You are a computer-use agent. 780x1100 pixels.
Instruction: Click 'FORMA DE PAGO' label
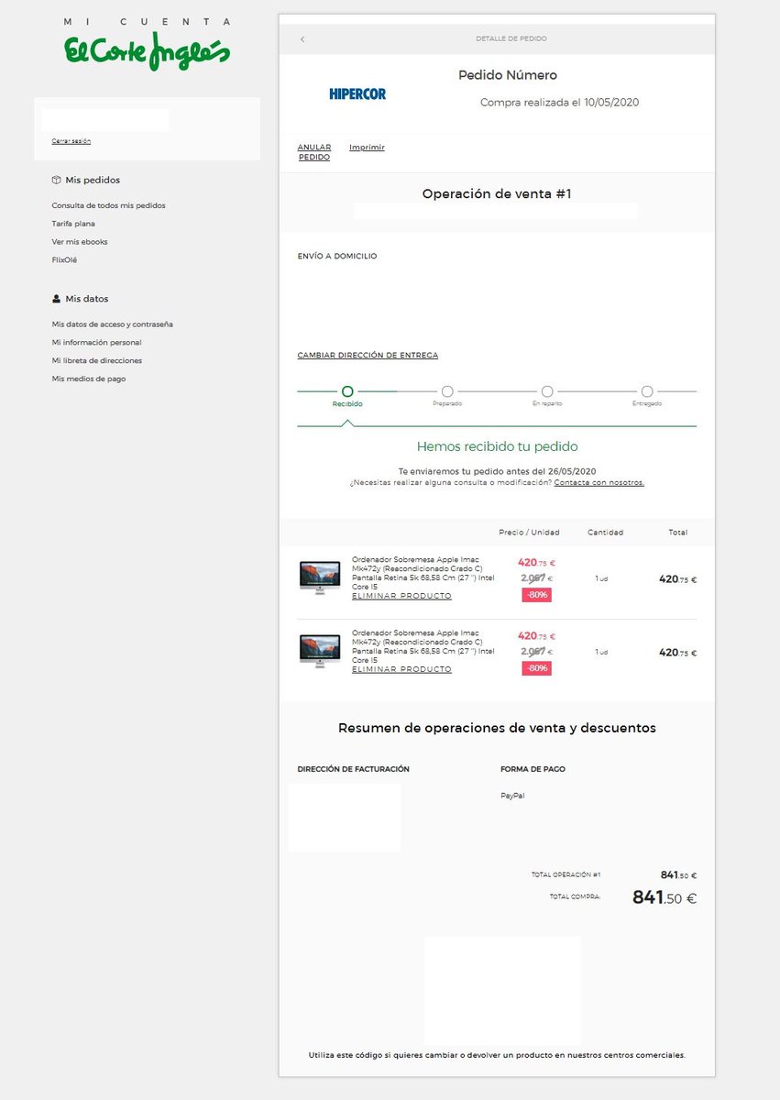(533, 769)
